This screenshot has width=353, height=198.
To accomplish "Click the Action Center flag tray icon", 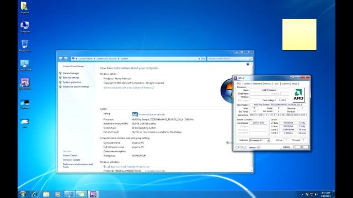I will 307,194.
